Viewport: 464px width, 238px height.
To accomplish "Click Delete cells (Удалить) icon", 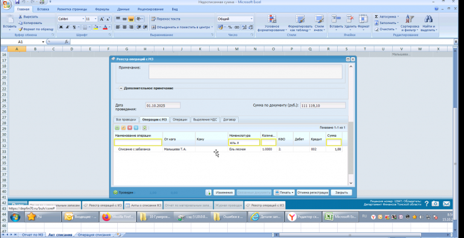I will tap(350, 19).
